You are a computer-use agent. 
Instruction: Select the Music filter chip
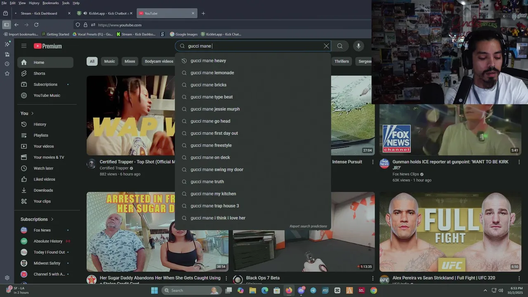click(110, 61)
